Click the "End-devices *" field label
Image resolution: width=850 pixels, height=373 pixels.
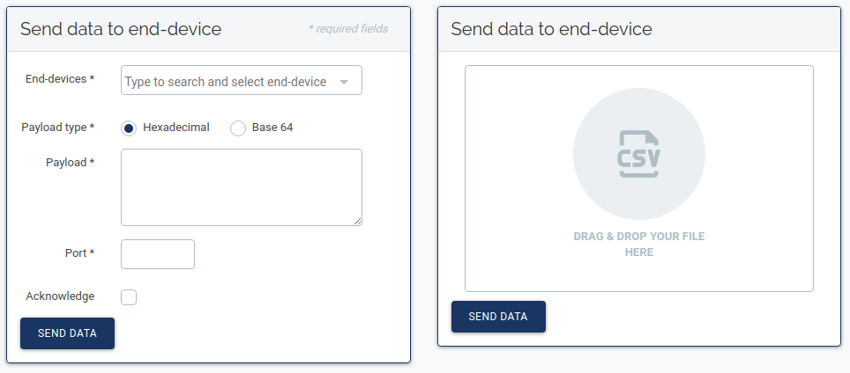tap(60, 79)
